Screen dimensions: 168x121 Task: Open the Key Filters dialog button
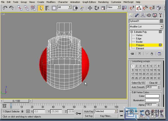tap(106, 116)
